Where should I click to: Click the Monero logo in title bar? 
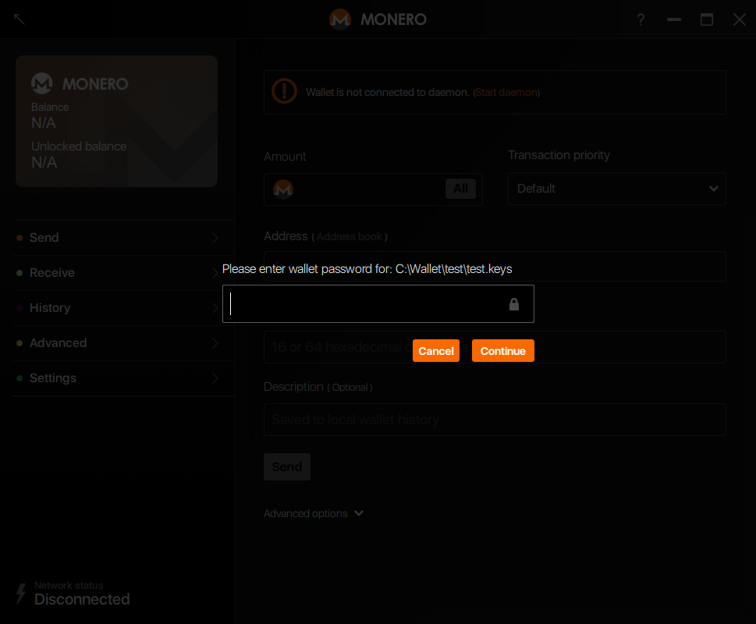pyautogui.click(x=340, y=19)
